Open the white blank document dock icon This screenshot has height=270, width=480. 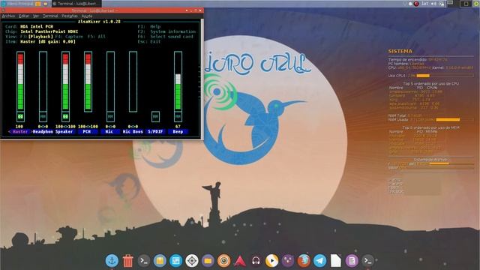pos(336,261)
